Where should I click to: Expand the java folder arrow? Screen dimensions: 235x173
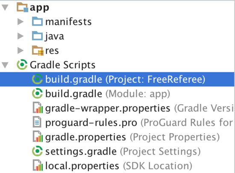[x=21, y=36]
